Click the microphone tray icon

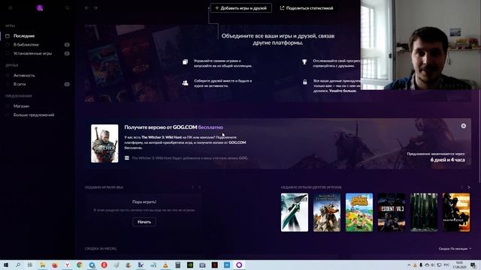click(x=421, y=265)
